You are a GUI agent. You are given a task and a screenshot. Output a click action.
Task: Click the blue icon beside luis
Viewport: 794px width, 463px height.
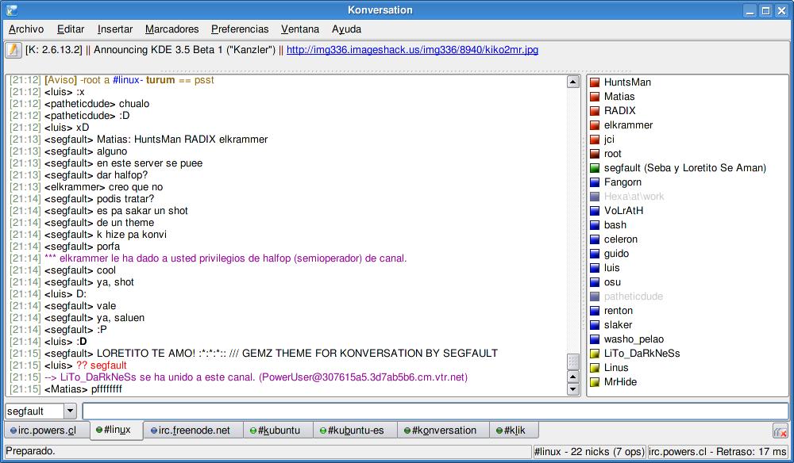point(595,268)
